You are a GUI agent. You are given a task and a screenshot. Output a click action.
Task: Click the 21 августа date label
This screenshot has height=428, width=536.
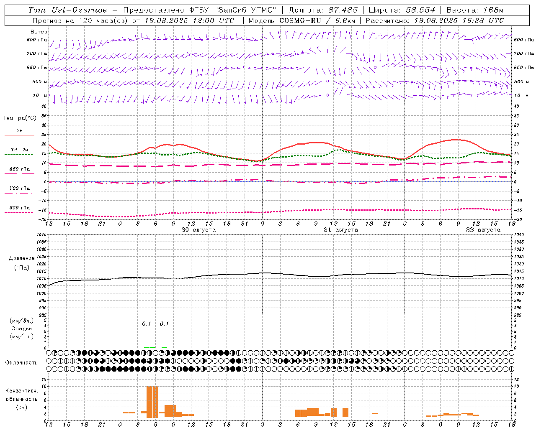(x=341, y=230)
